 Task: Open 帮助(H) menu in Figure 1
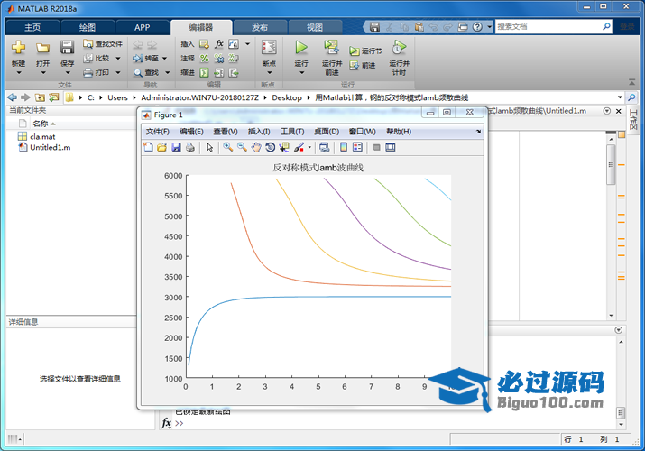coord(399,132)
